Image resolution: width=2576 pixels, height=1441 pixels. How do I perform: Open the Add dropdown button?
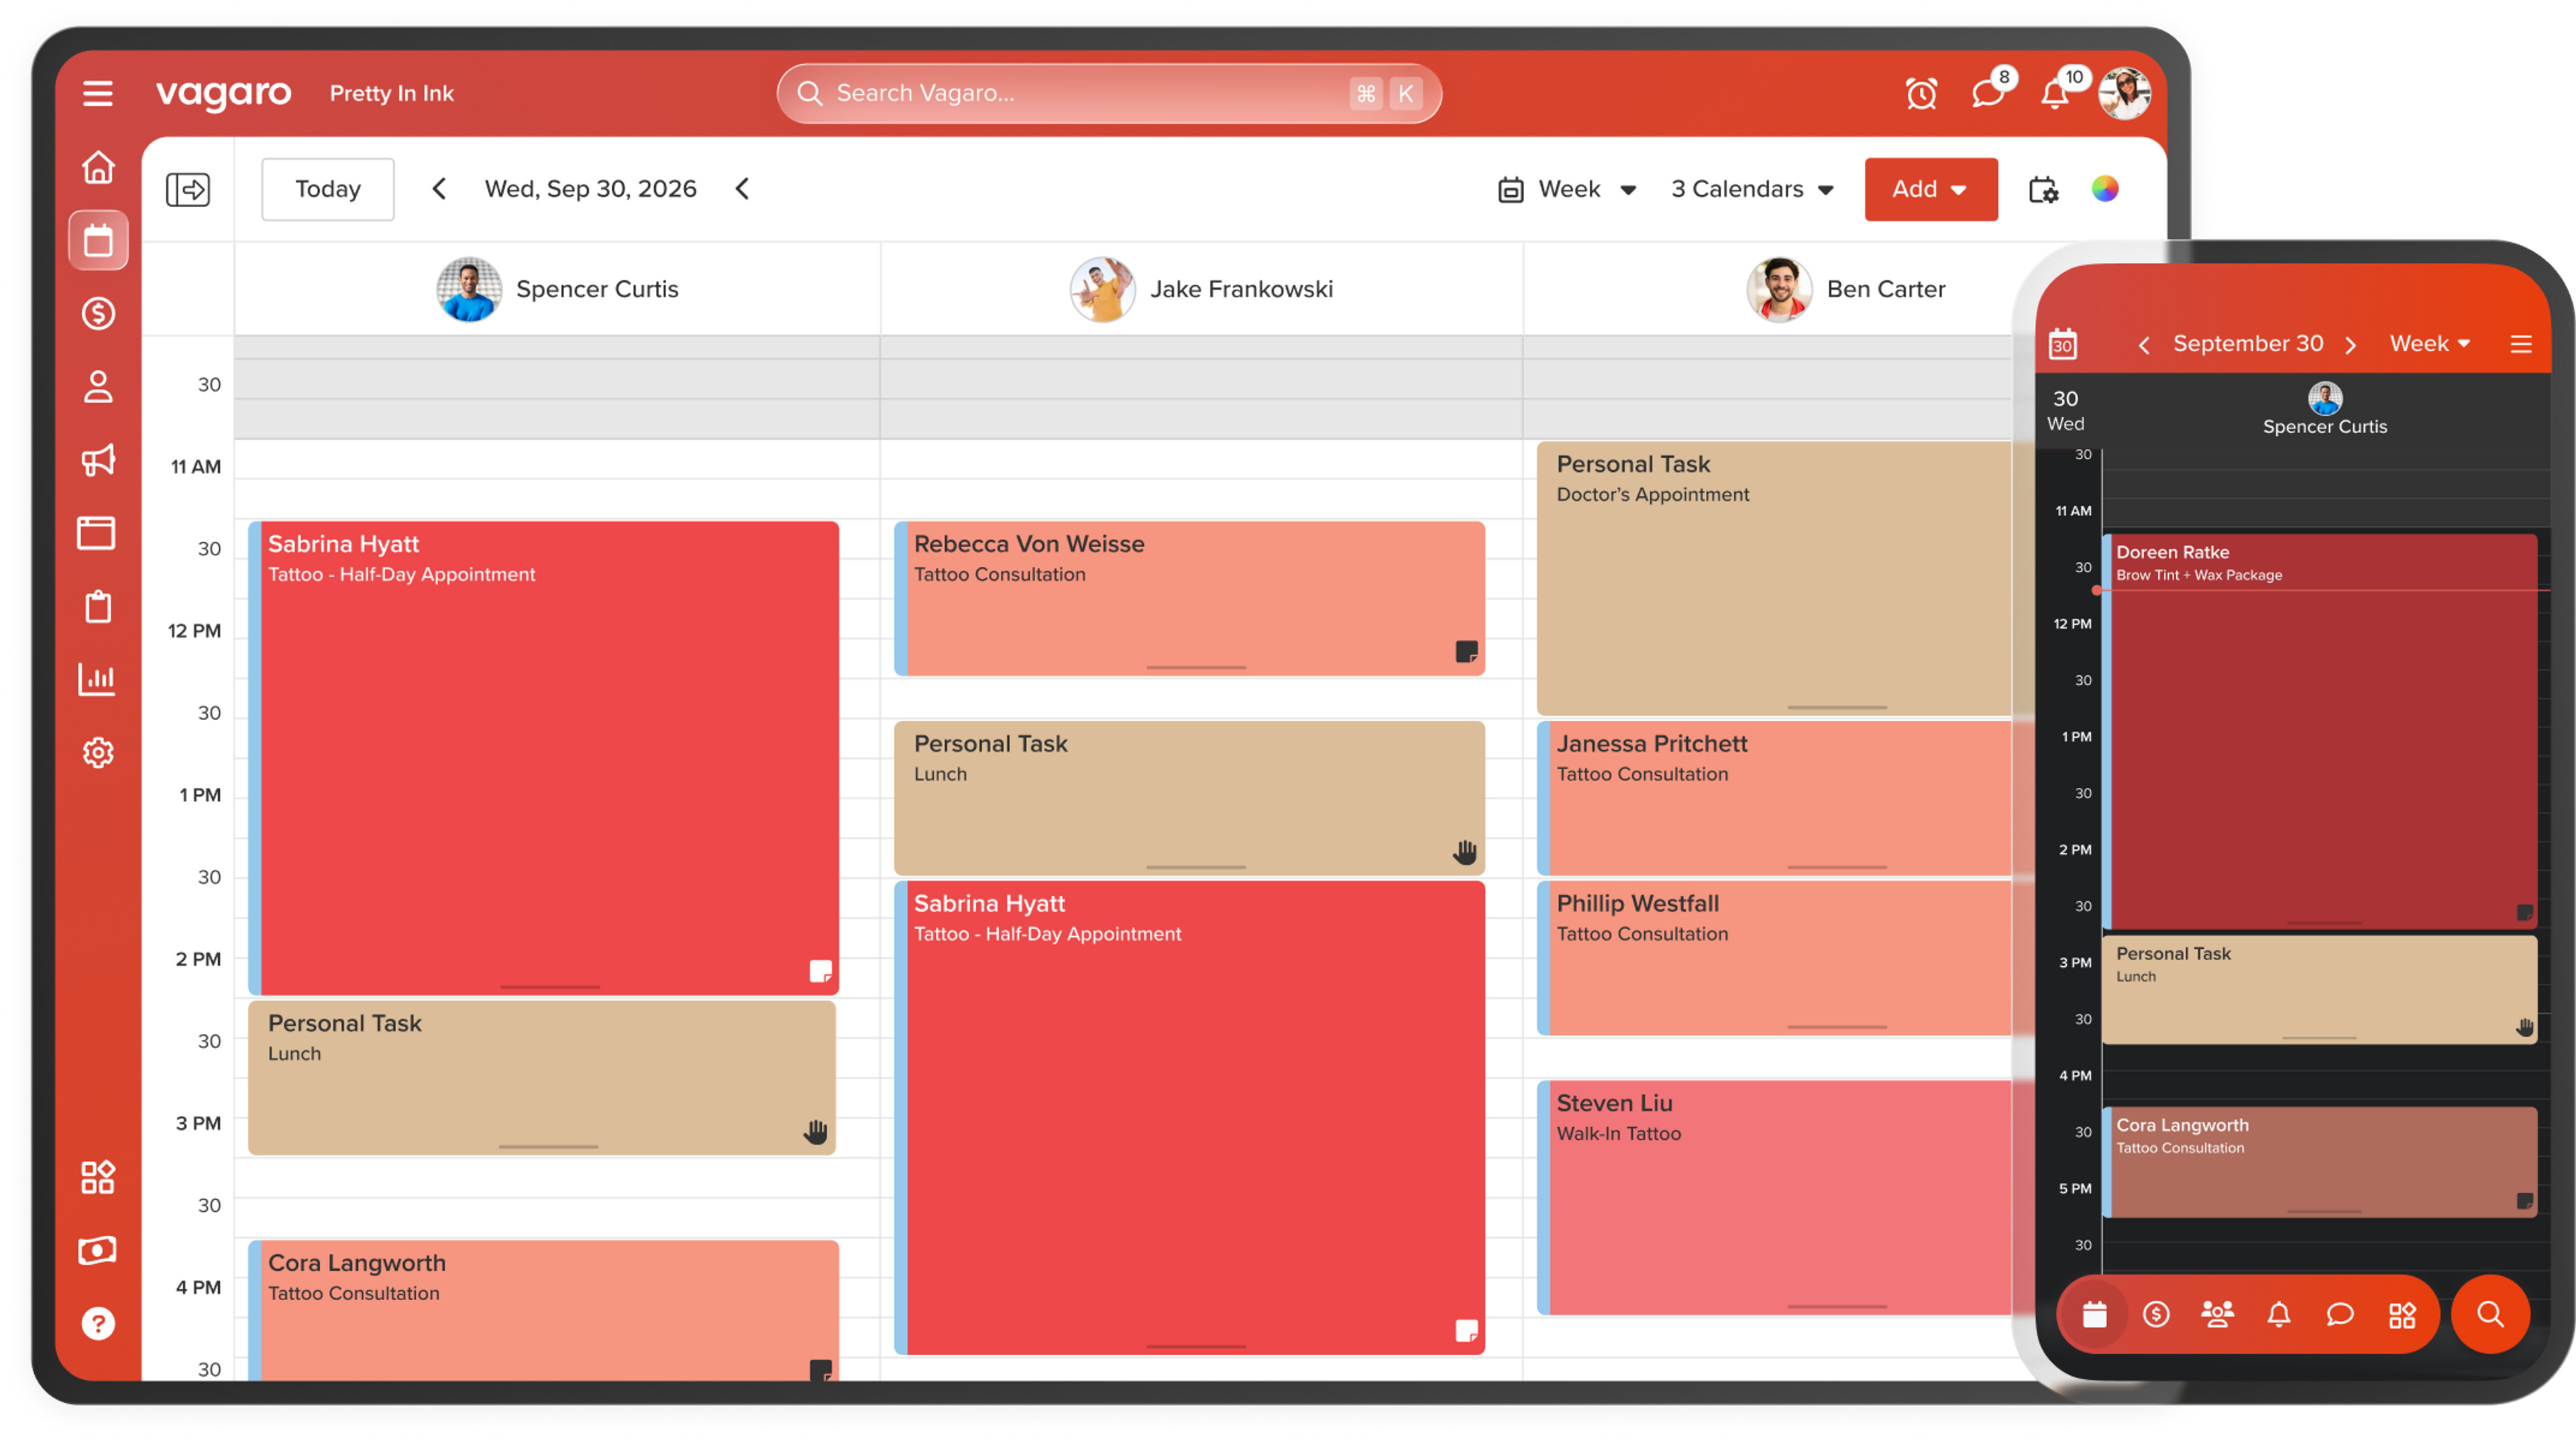[x=1930, y=189]
